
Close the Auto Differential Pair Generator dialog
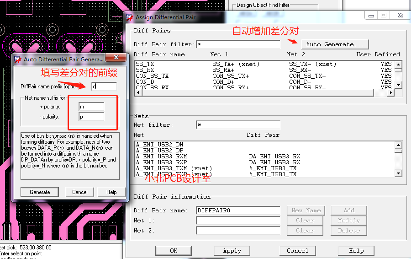(116, 57)
